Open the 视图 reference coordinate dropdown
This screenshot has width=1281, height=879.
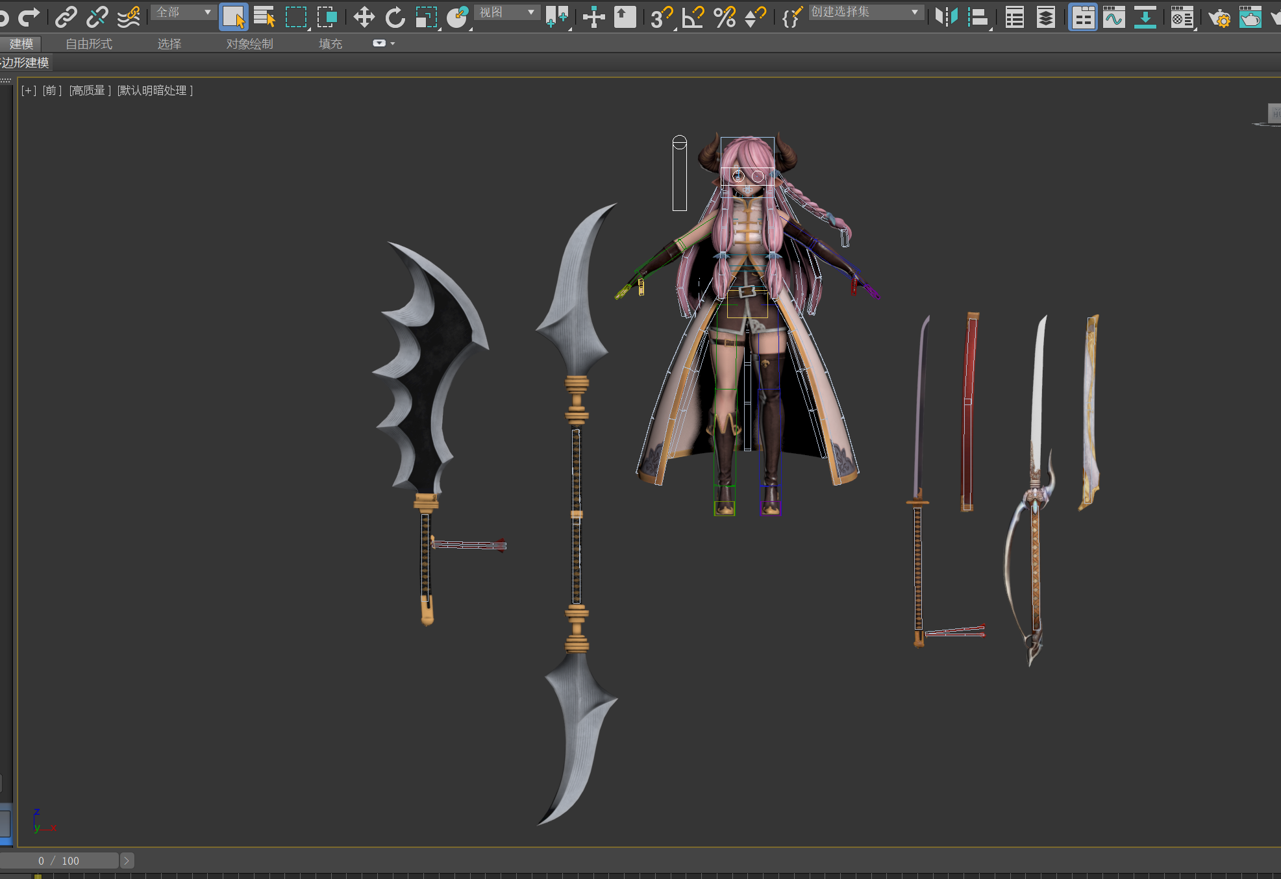506,12
